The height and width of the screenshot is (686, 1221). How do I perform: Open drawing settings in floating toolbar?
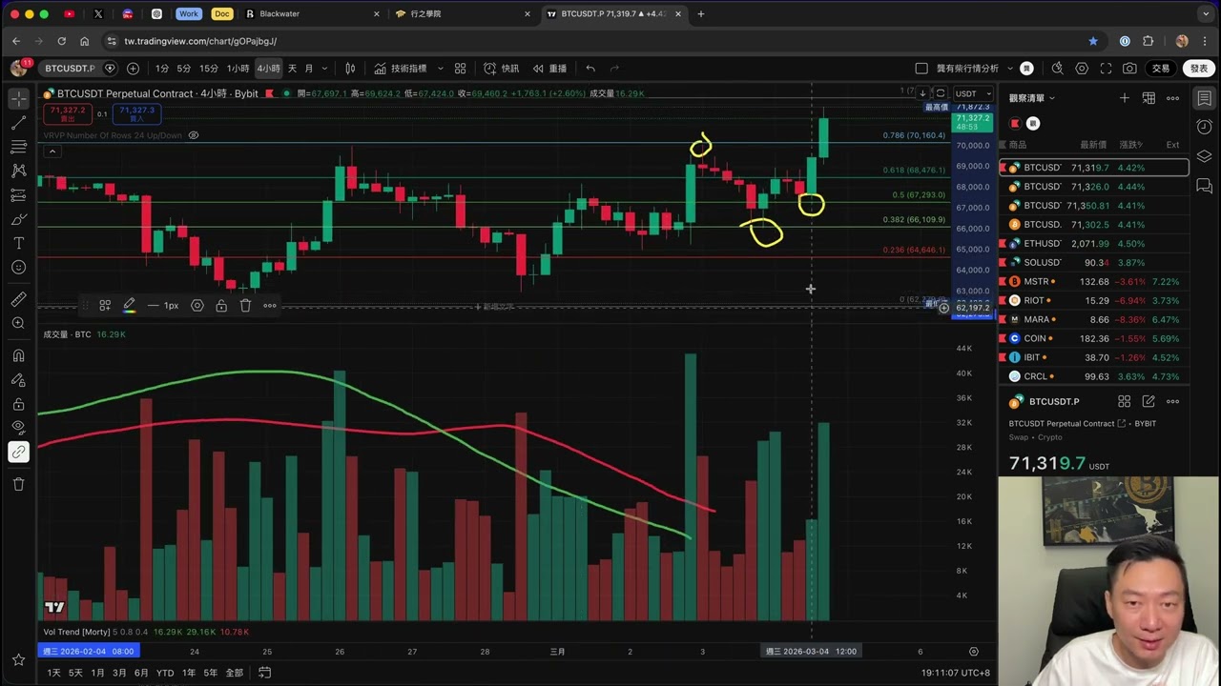[x=197, y=306]
